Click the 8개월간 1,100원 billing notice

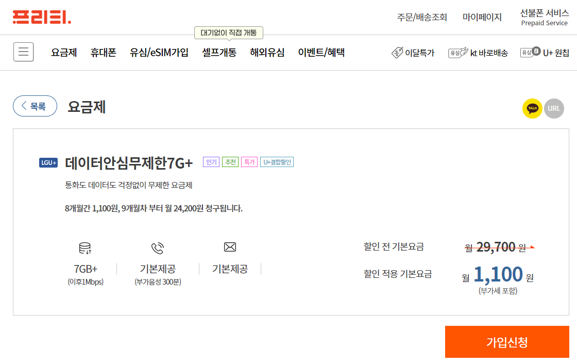154,208
